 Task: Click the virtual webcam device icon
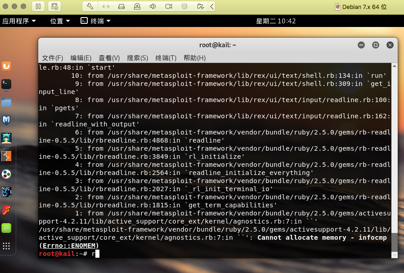[x=137, y=6]
